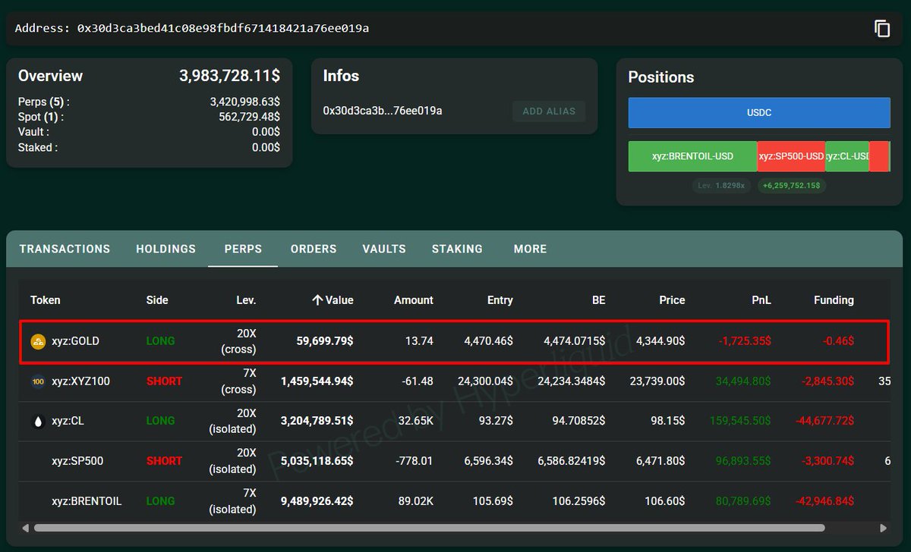Sort by the Amount column header
Image resolution: width=911 pixels, height=552 pixels.
tap(414, 300)
